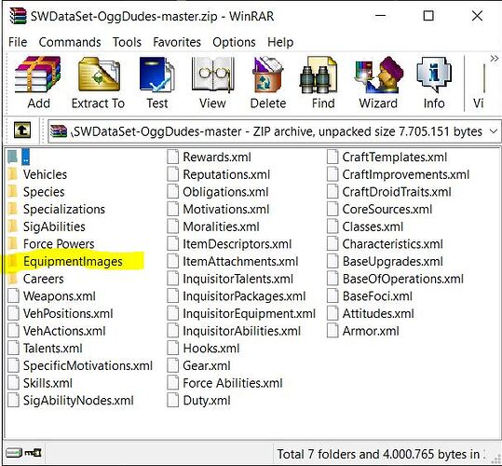The height and width of the screenshot is (466, 502).
Task: Select Force Abilities.xml file
Action: coord(225,383)
